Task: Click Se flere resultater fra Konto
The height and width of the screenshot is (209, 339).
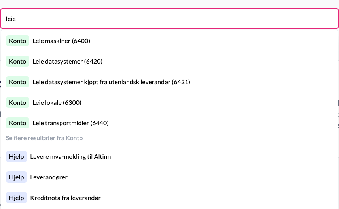Action: 44,138
